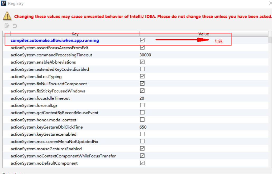Enable actionSystem.mac.screenMenuNotUpdatedFix checkbox
The height and width of the screenshot is (174, 272).
pos(142,141)
